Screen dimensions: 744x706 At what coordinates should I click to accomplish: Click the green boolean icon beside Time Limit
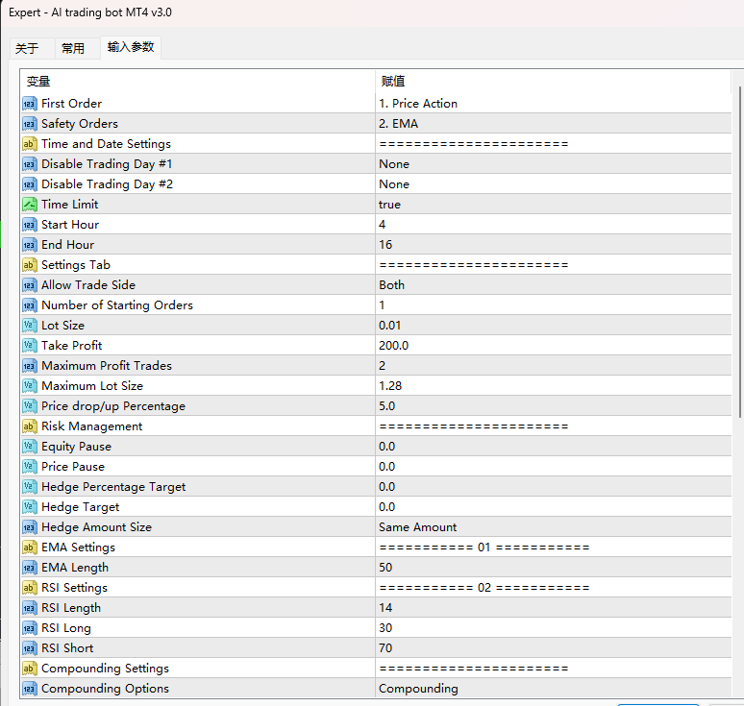30,205
